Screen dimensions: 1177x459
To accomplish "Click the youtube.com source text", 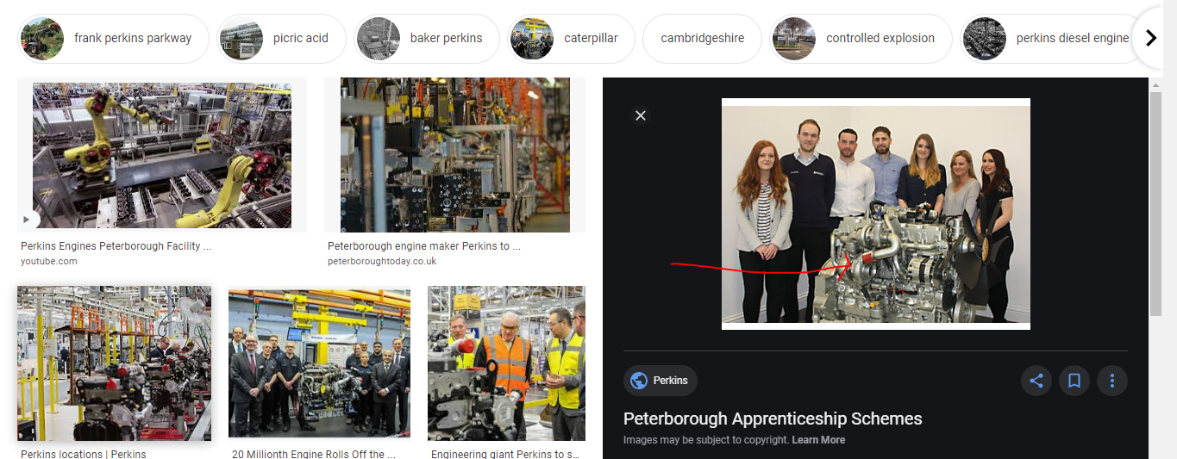I will (x=49, y=261).
